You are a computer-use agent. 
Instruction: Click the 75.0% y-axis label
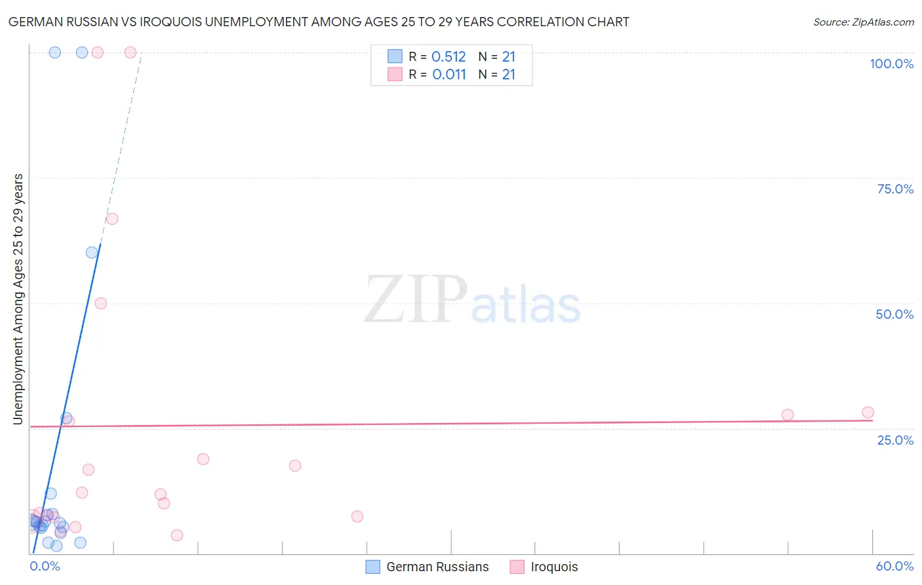point(895,189)
